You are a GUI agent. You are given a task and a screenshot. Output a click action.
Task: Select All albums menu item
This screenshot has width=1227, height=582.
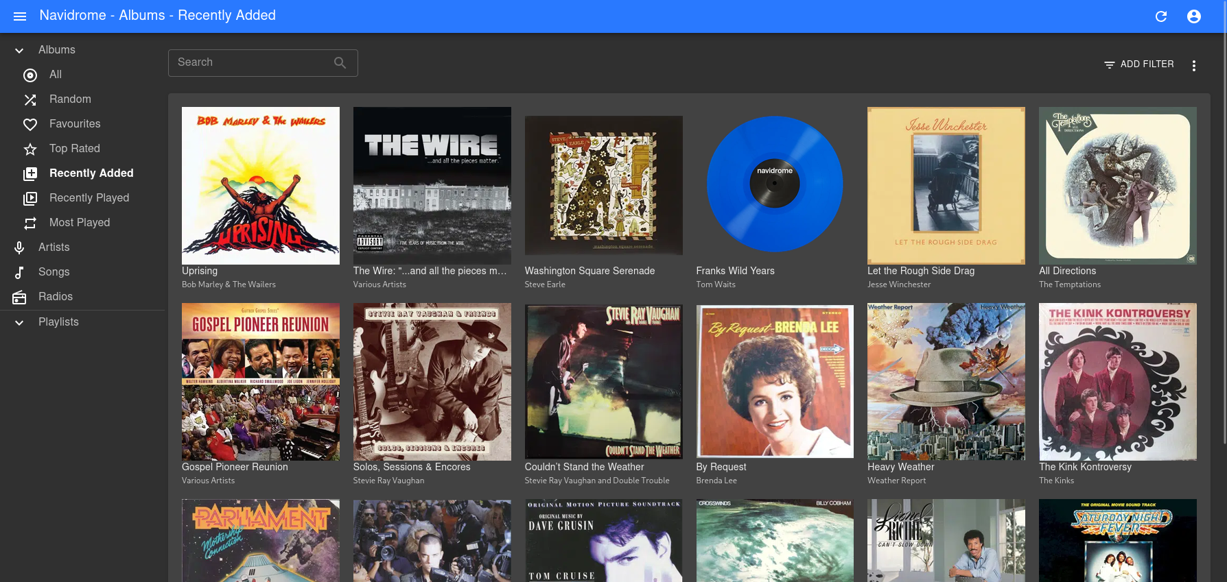click(x=82, y=75)
